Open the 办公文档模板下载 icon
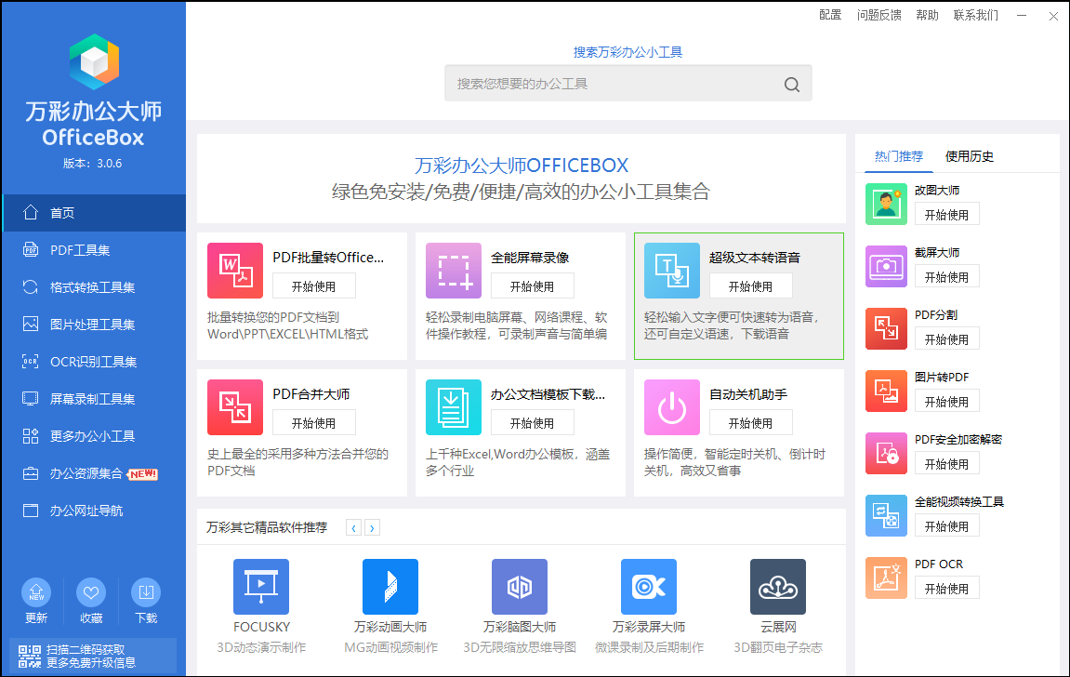Screen dimensions: 1070x677 454,407
